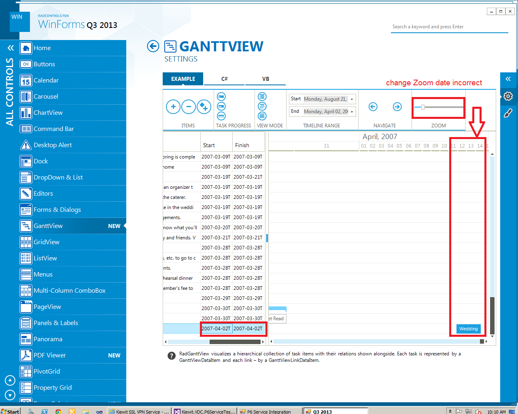This screenshot has width=518, height=414.
Task: Select GanttView in the sidebar
Action: 73,226
